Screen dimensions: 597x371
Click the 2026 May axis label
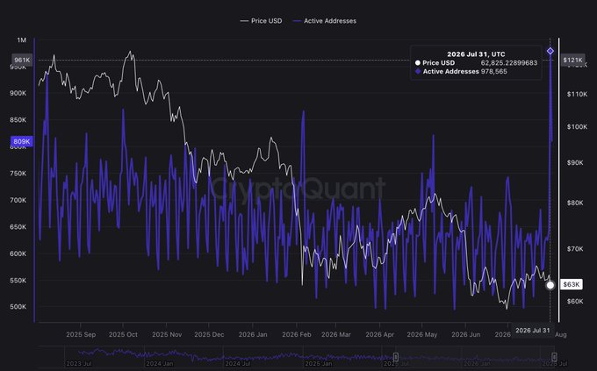point(422,334)
